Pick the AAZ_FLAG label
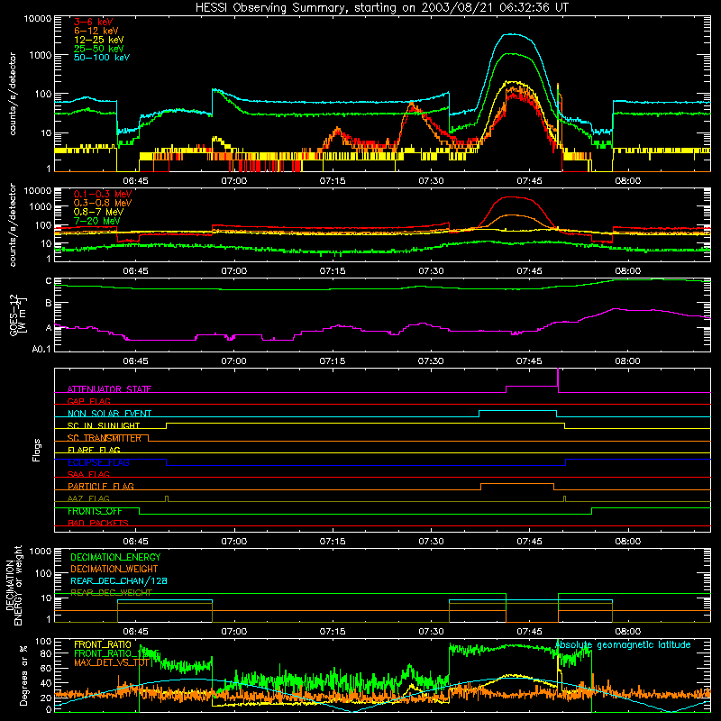Image resolution: width=721 pixels, height=721 pixels. [x=88, y=499]
